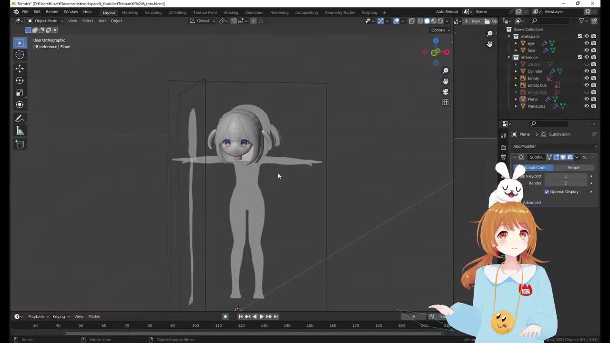Open the viewport Add menu
Image resolution: width=610 pixels, height=343 pixels.
(x=102, y=21)
